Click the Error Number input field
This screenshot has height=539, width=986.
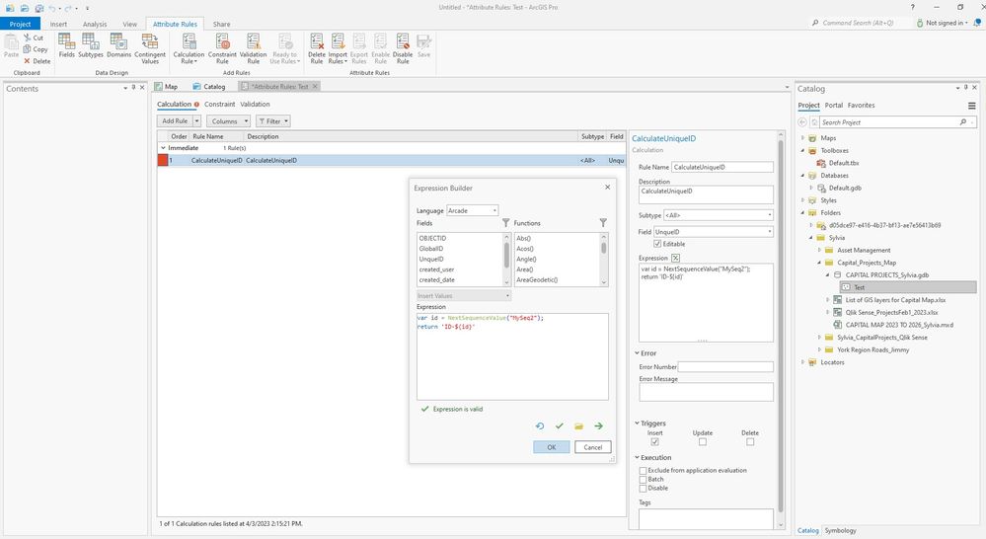(x=725, y=366)
